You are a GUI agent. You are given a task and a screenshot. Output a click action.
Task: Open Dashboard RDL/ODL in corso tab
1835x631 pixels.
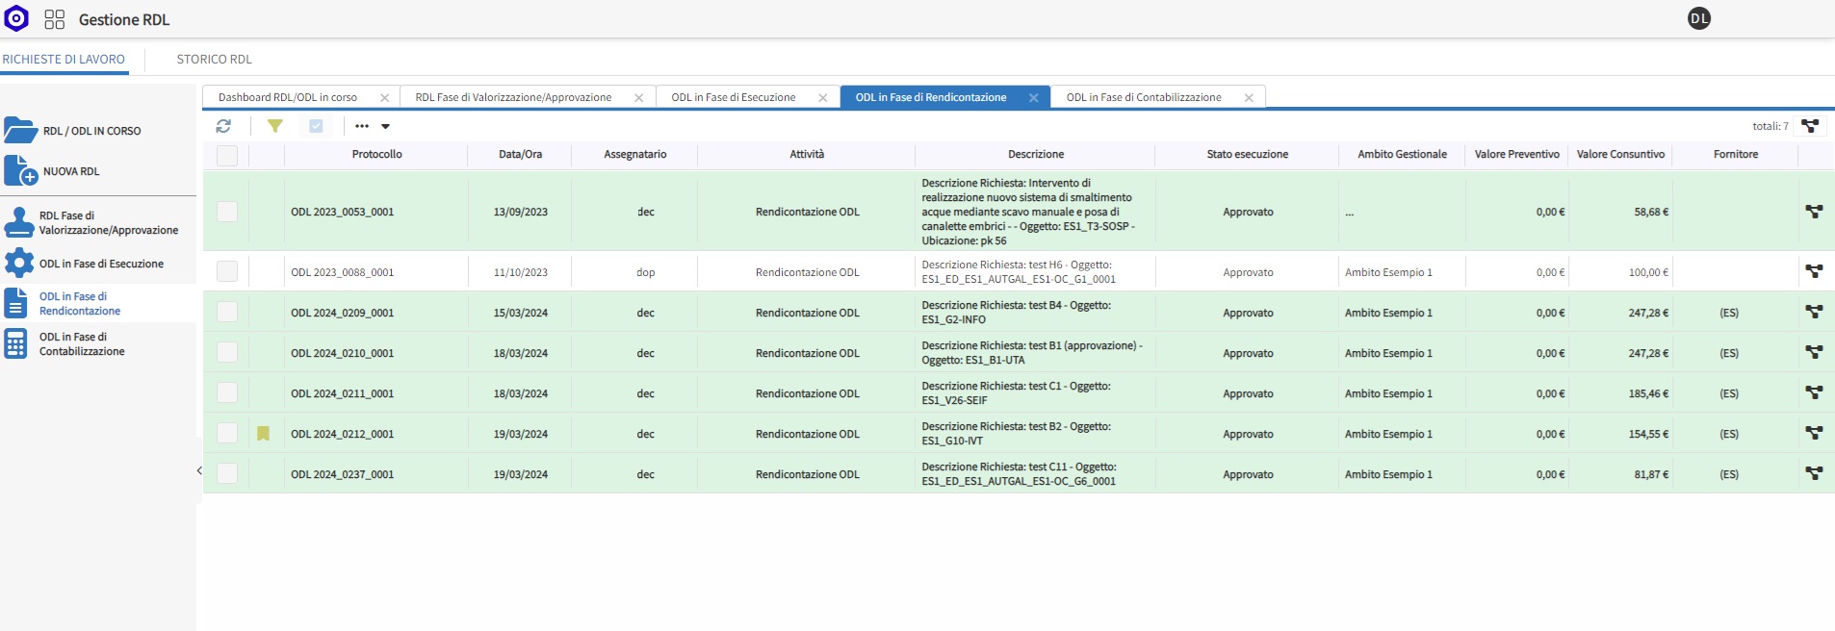point(288,97)
